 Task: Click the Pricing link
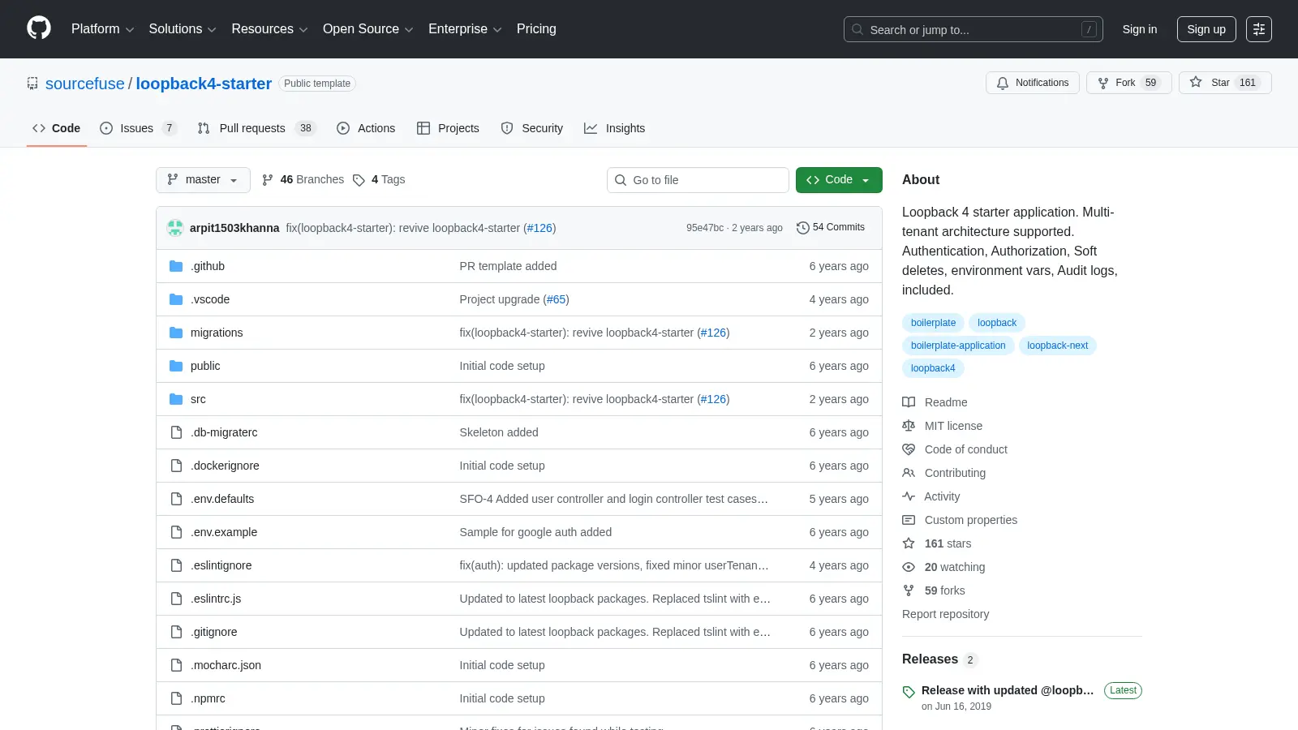(536, 29)
